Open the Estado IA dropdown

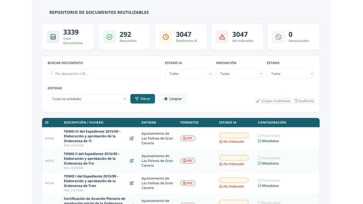[x=189, y=73]
